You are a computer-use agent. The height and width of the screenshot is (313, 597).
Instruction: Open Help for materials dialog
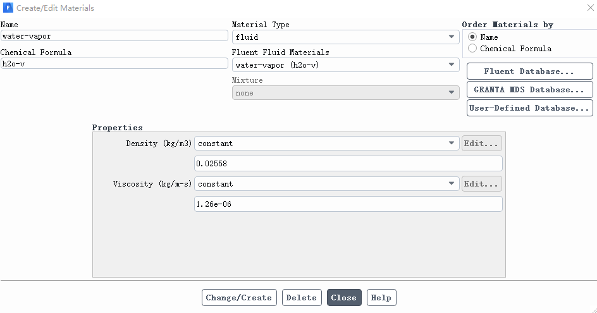click(x=381, y=297)
